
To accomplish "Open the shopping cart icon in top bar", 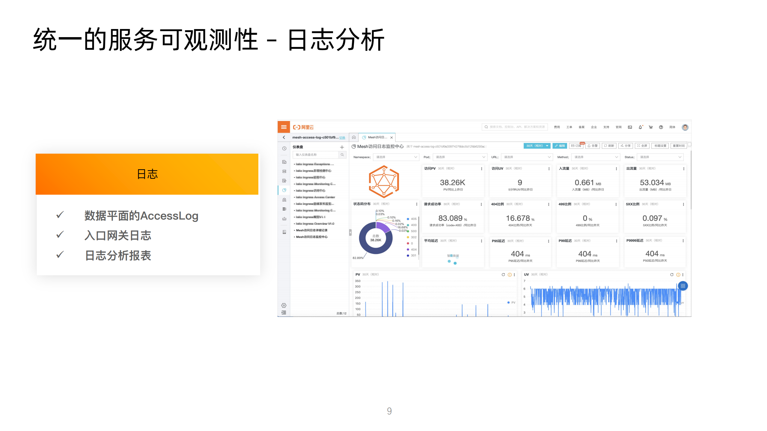I will [x=650, y=127].
